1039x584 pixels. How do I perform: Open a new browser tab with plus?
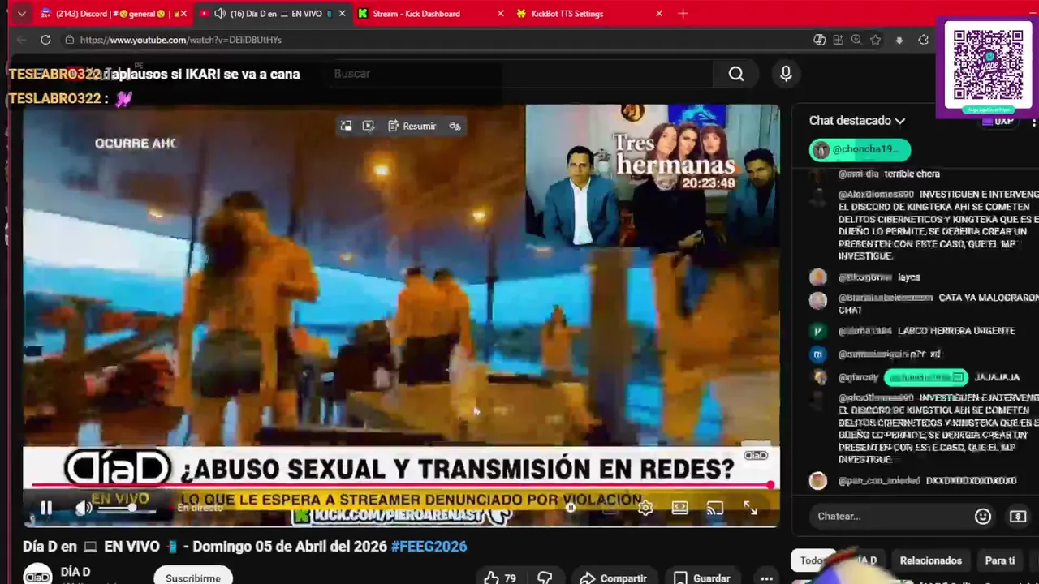683,14
